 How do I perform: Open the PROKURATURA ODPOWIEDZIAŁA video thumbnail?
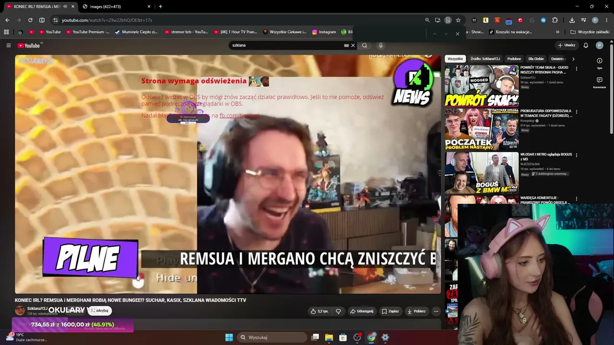[482, 129]
